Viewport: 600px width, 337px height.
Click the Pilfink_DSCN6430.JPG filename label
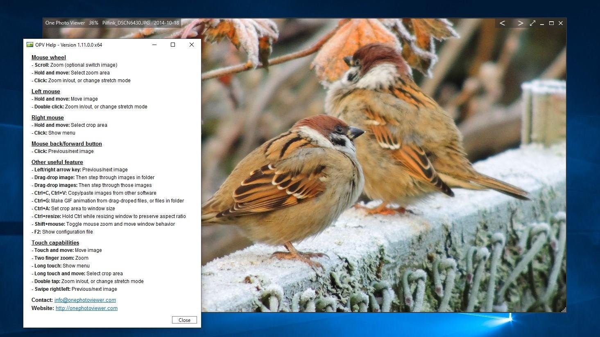click(126, 23)
